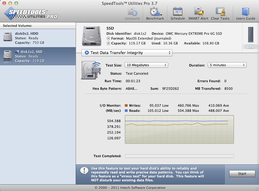Screen dimensions: 259x191
Task: Click the Sum value 9F25D262
Action: (170, 89)
